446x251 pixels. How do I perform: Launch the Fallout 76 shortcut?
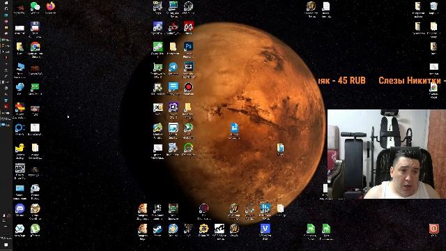coord(203,229)
